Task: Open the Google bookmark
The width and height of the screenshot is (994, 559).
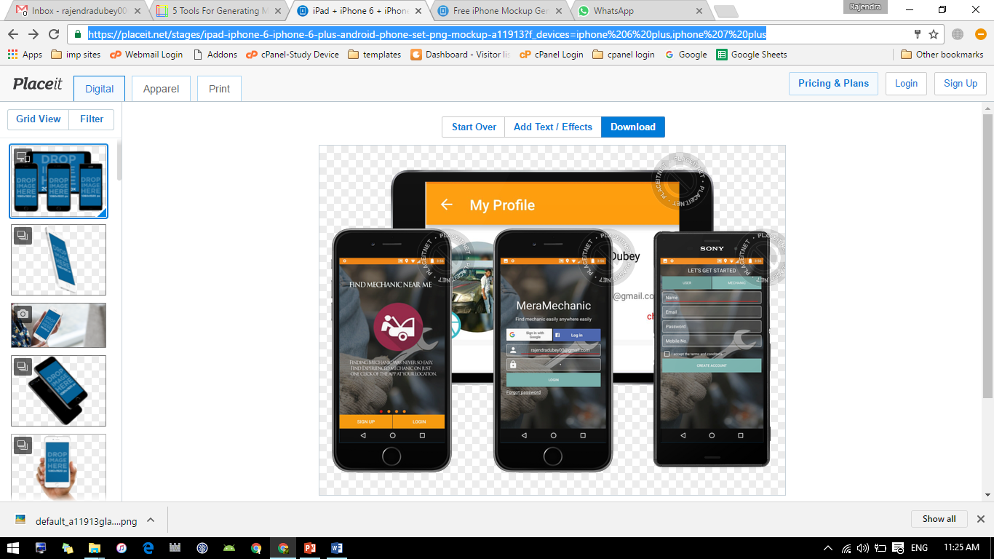Action: click(685, 55)
